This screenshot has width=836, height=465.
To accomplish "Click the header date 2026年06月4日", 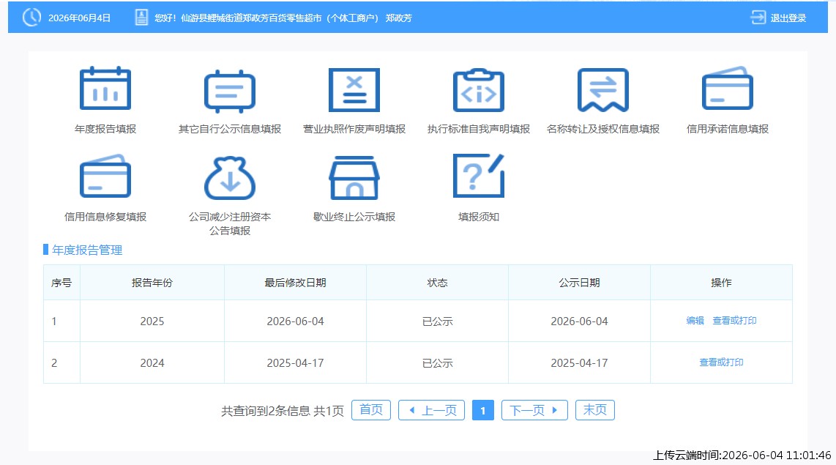I will [80, 18].
